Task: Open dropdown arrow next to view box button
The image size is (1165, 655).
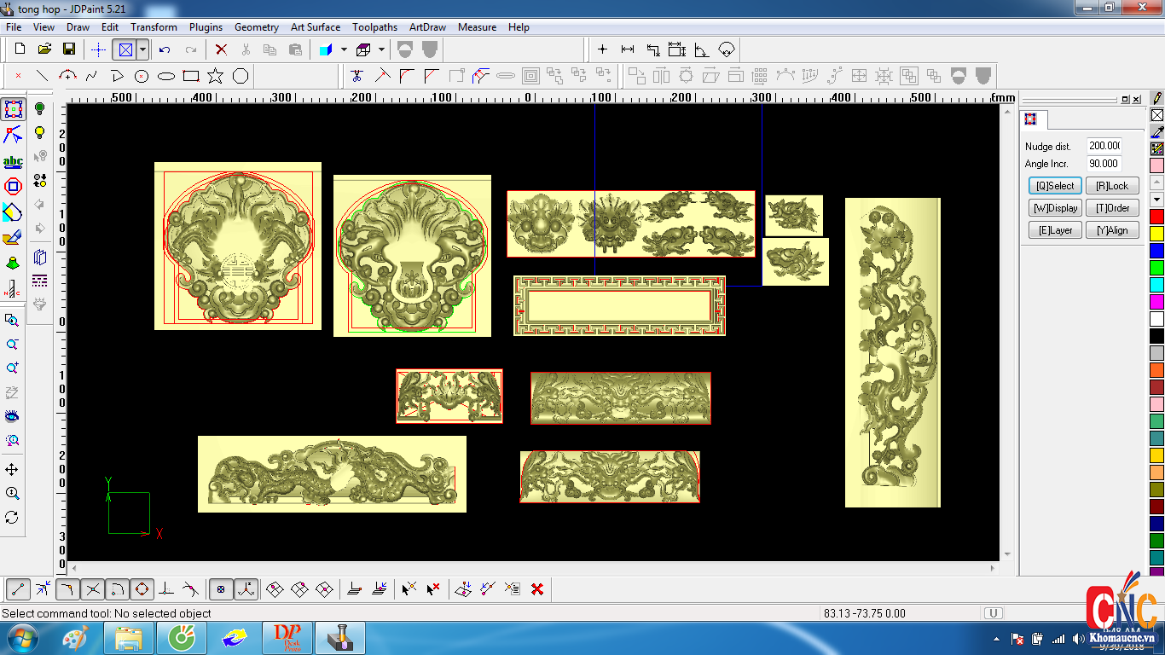Action: (142, 49)
